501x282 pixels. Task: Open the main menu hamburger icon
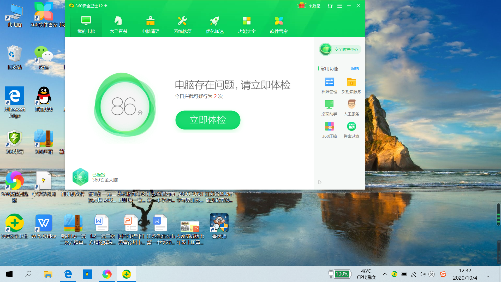[x=339, y=6]
